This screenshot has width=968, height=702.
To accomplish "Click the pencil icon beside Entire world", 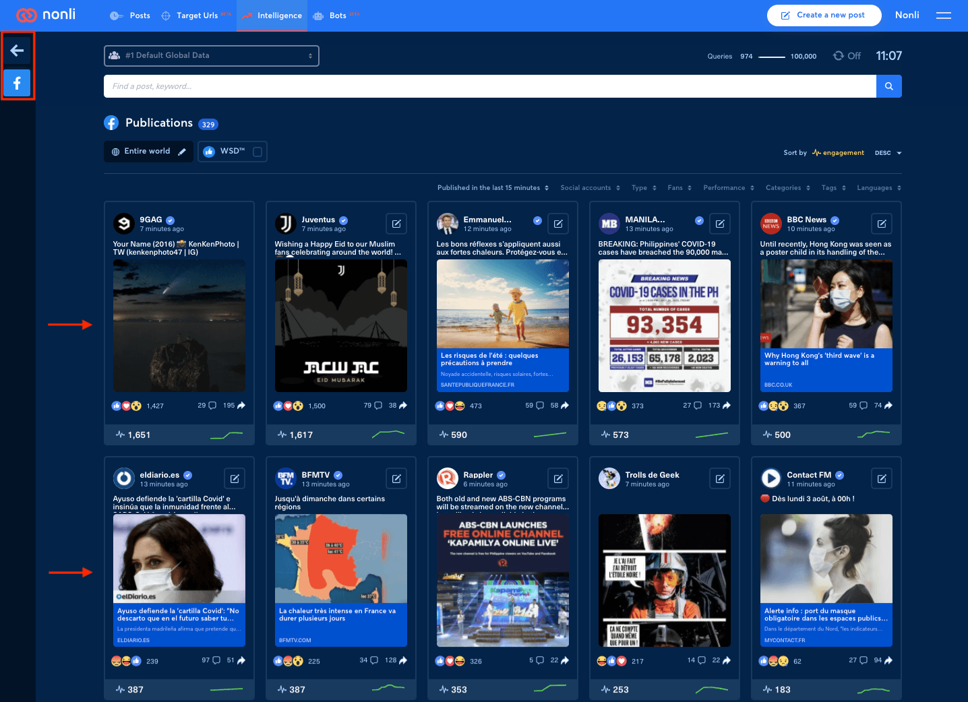I will (x=182, y=152).
